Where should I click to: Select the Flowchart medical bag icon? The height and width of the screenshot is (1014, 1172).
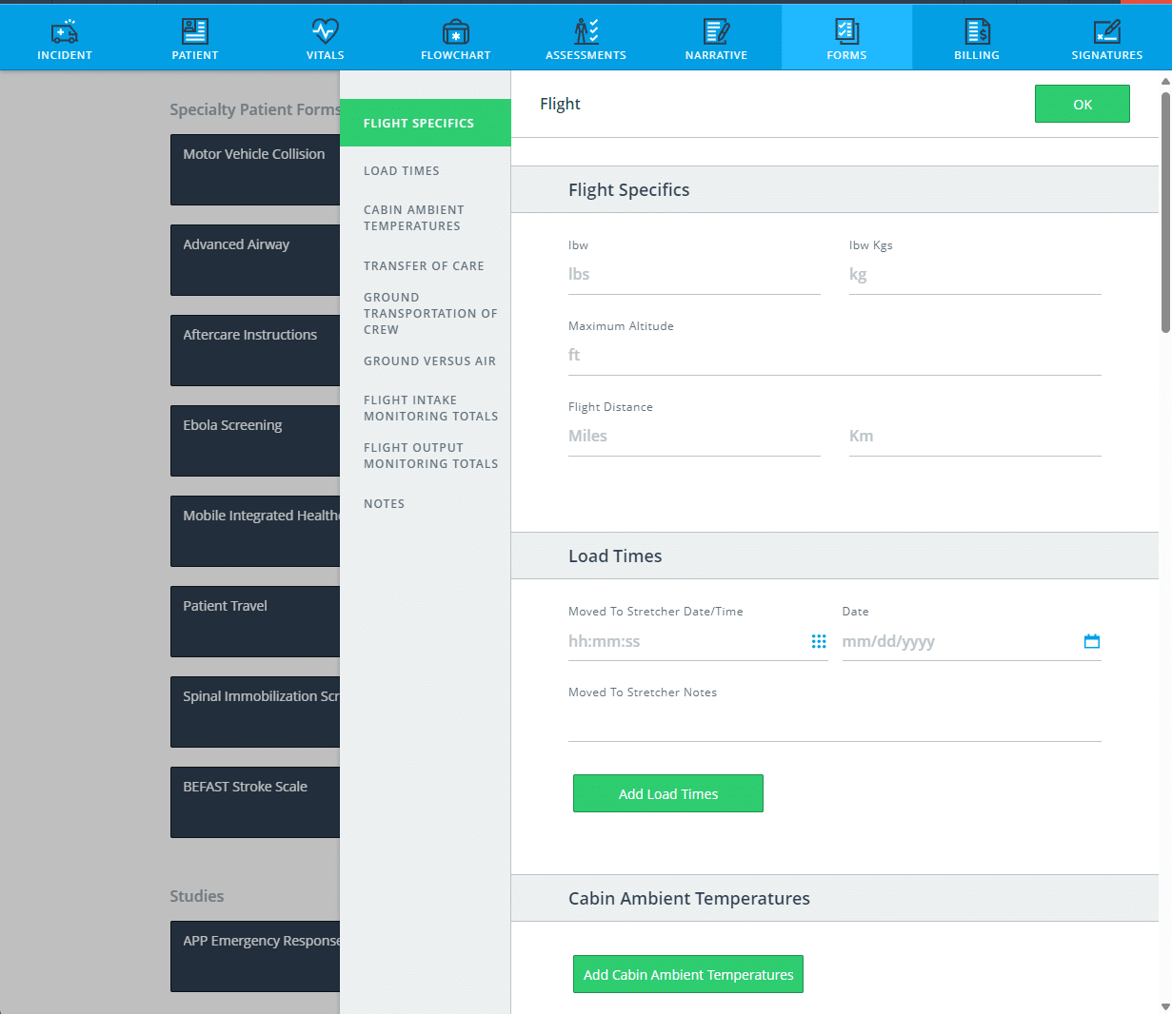455,32
